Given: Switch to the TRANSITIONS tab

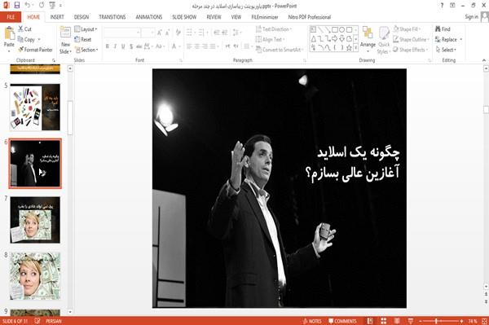Looking at the screenshot, I should (x=112, y=17).
